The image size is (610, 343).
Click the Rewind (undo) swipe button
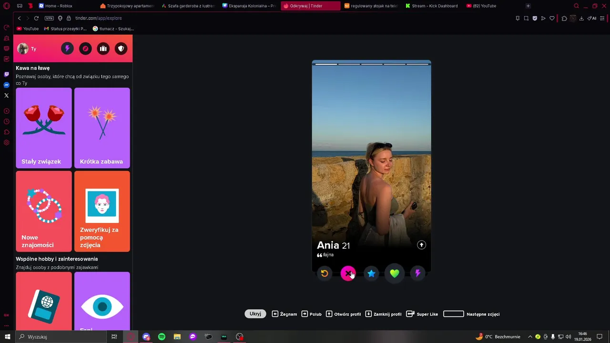[x=325, y=273]
